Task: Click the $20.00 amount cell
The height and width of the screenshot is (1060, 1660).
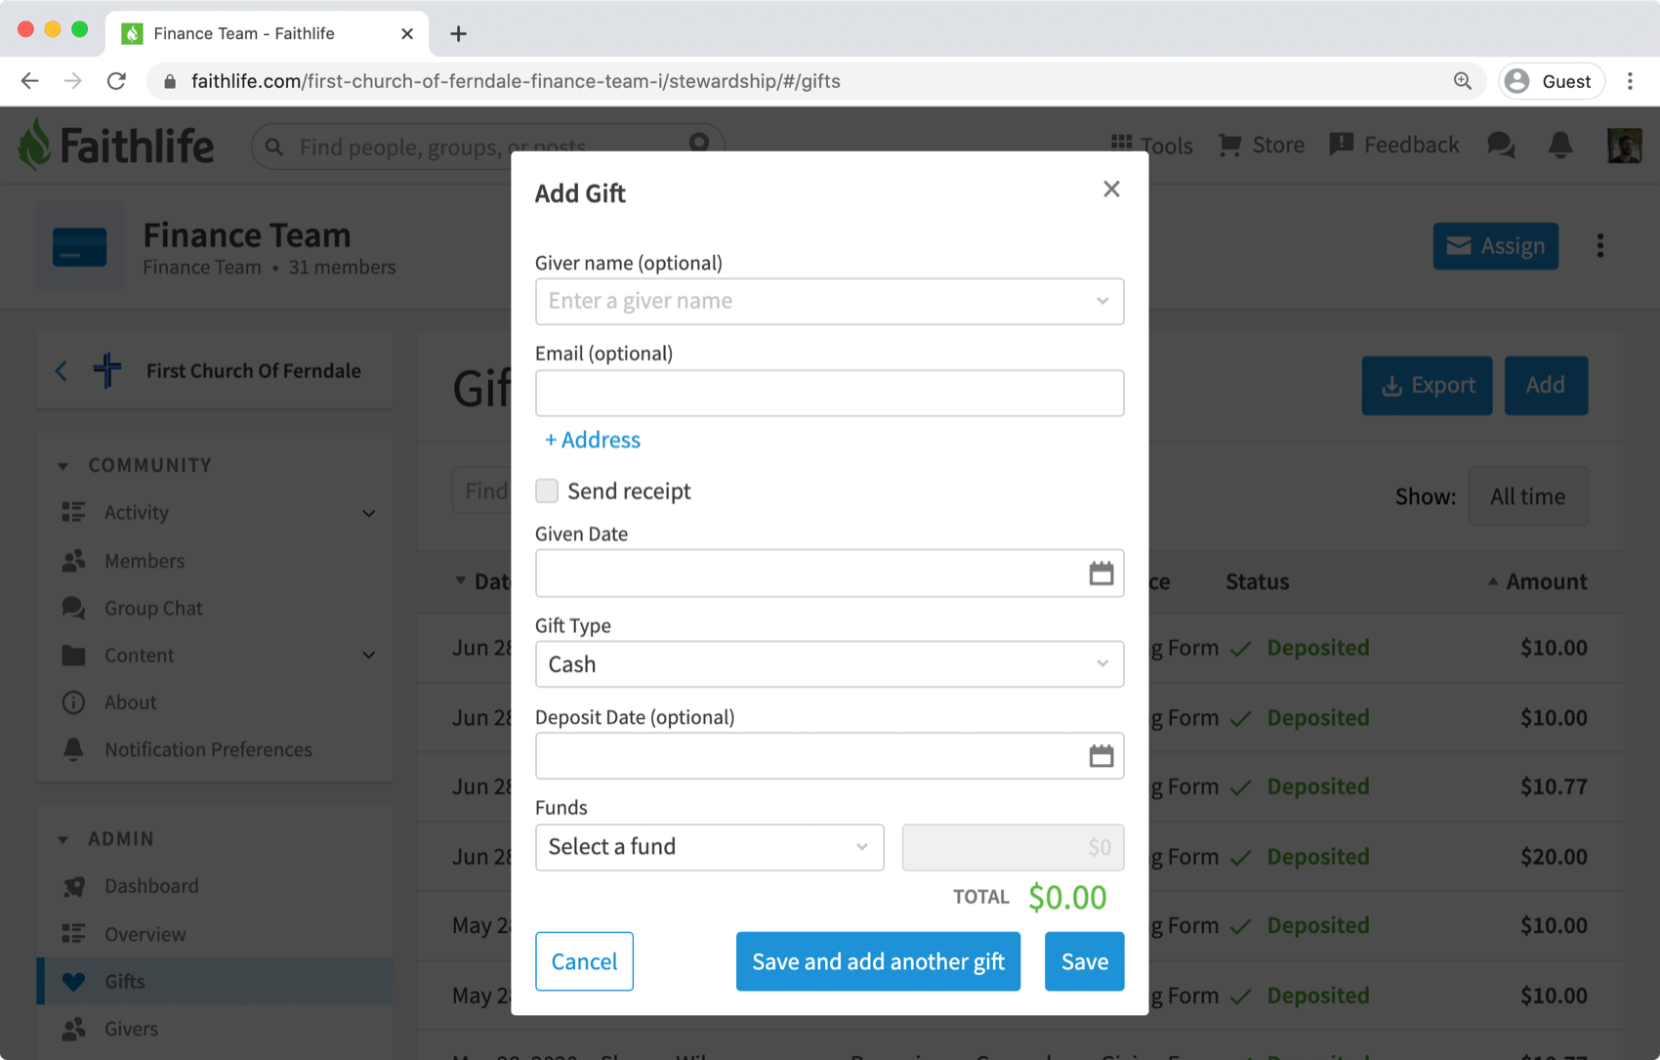Action: (x=1553, y=856)
